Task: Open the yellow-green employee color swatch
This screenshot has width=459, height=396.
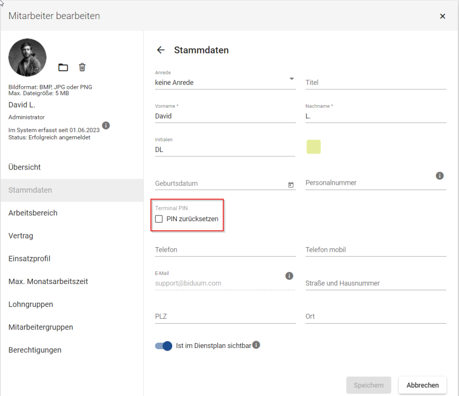Action: [x=314, y=147]
